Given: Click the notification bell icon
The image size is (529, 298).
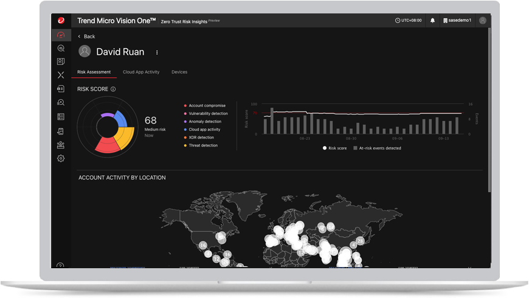Looking at the screenshot, I should (432, 21).
